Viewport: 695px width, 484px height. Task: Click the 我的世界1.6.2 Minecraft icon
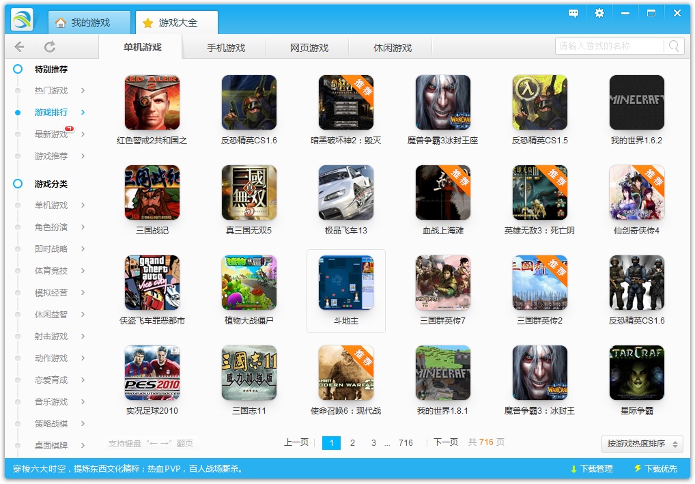(x=636, y=102)
